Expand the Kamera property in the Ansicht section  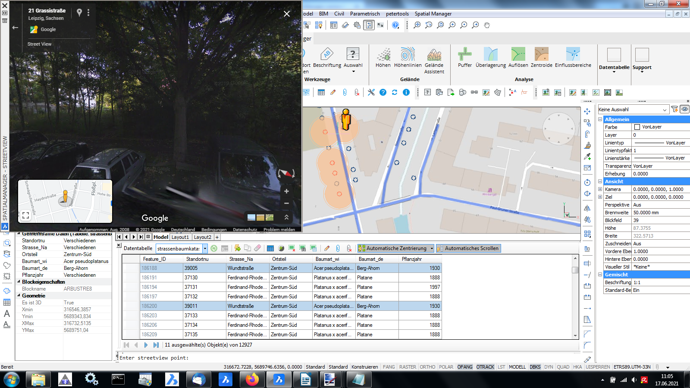click(600, 189)
